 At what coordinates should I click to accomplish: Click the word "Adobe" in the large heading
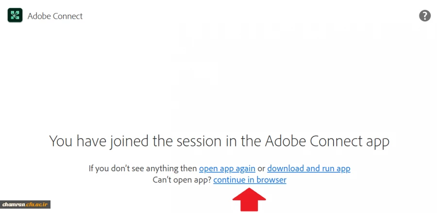coord(286,141)
